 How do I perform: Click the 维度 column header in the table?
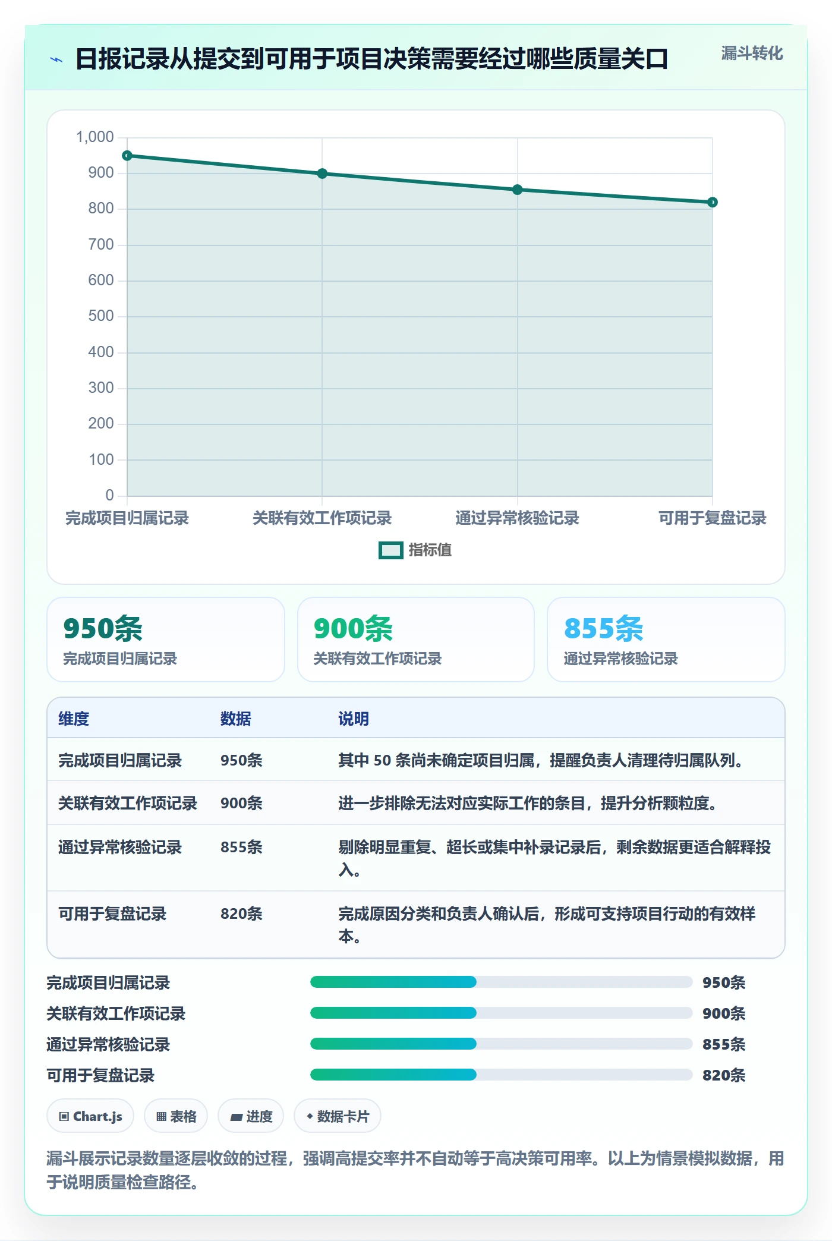click(x=74, y=719)
